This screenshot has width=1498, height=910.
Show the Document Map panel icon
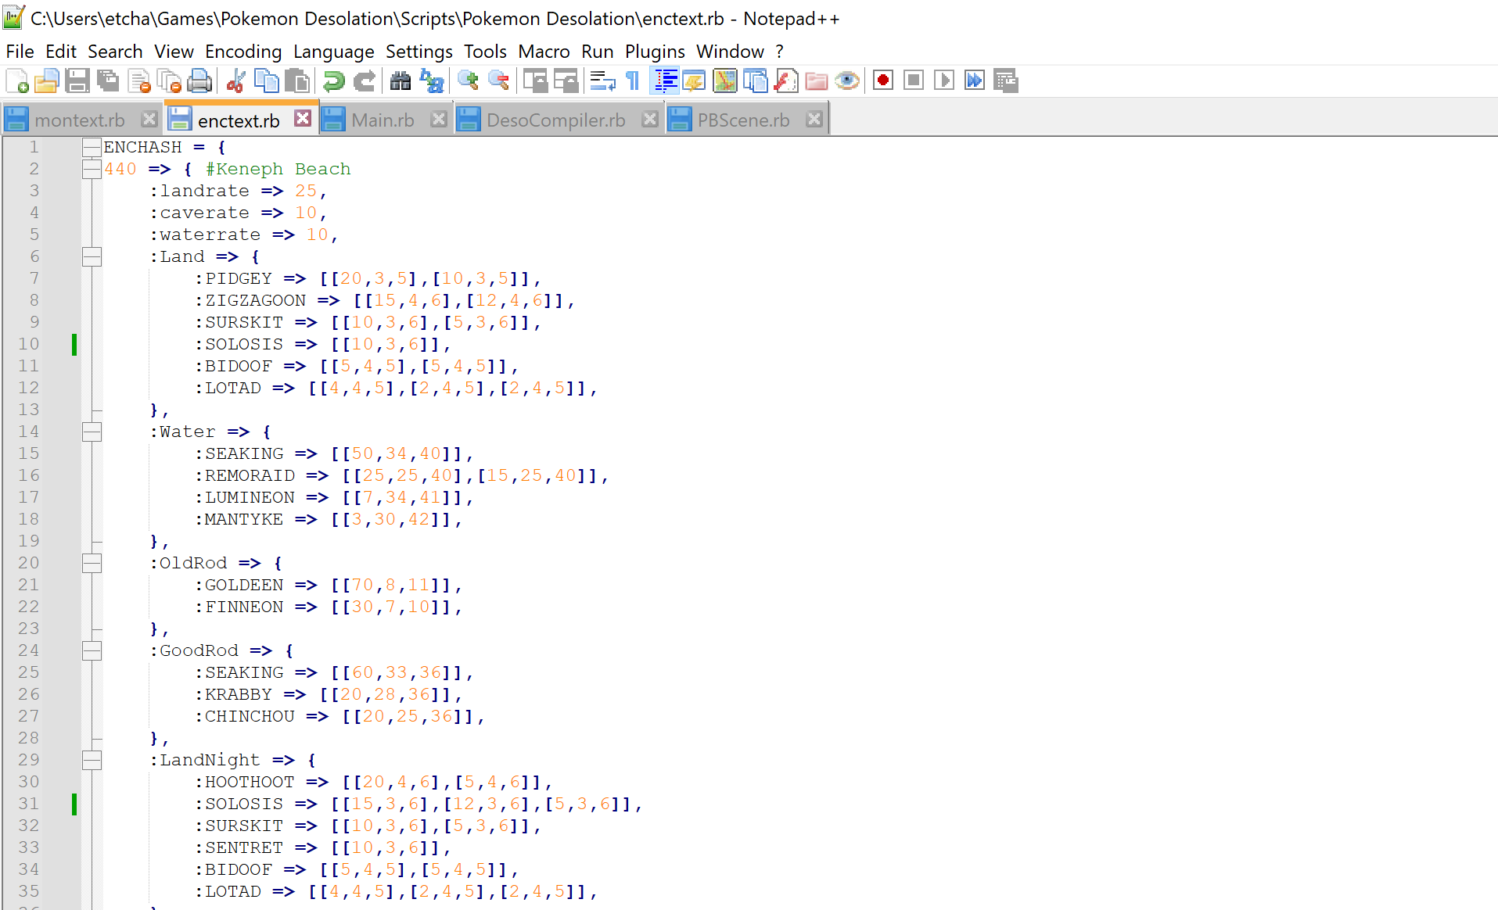pos(725,81)
